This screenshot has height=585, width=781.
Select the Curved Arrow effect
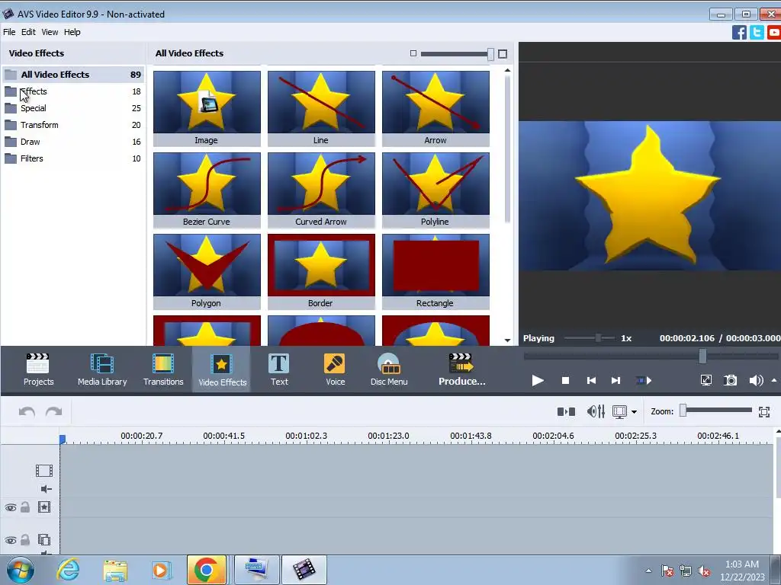321,190
